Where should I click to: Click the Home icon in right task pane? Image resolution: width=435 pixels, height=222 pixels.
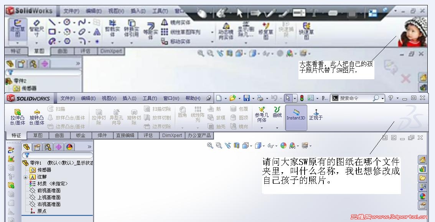coord(422,160)
